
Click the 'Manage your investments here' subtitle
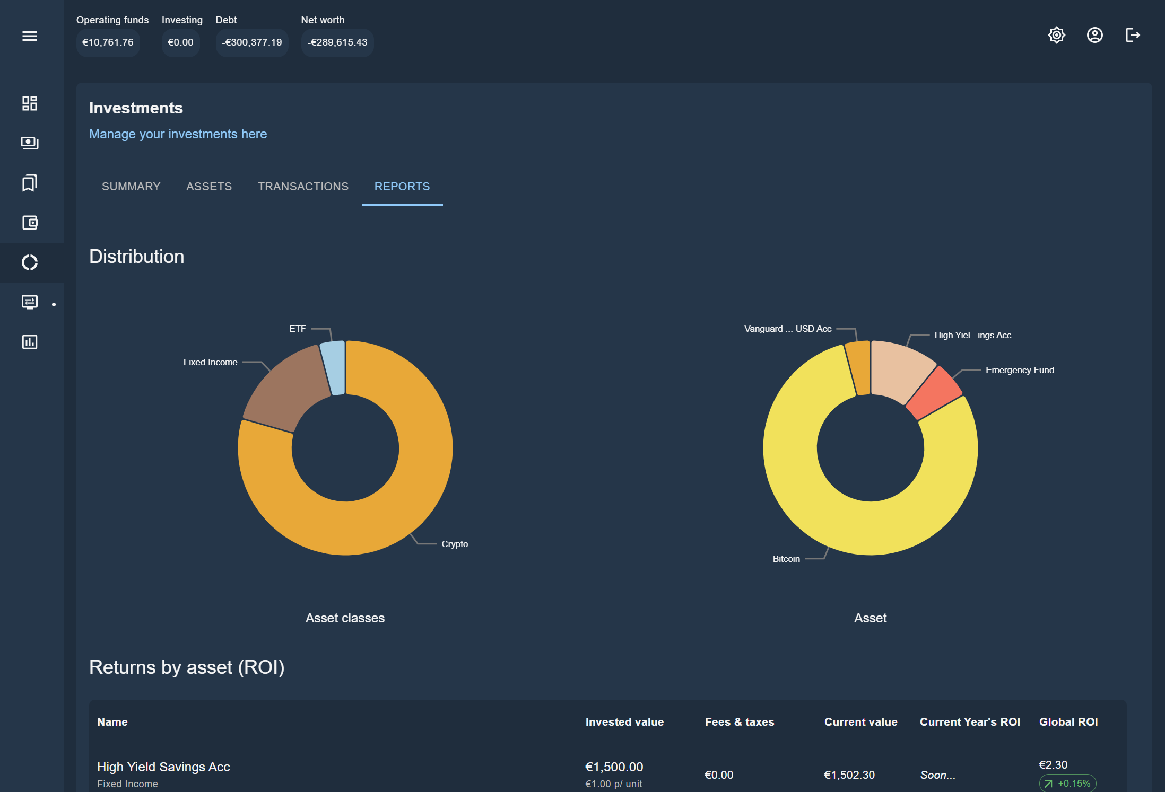[178, 134]
